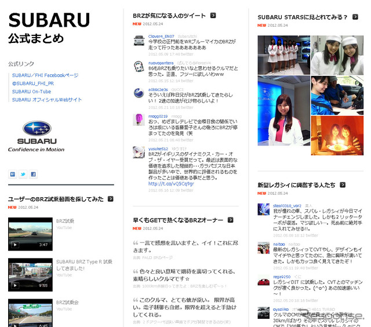Click arrow icon next to 新型レガシィに興奮する人たち

(x=343, y=185)
